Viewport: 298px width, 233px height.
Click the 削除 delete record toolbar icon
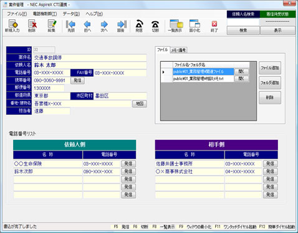point(32,26)
